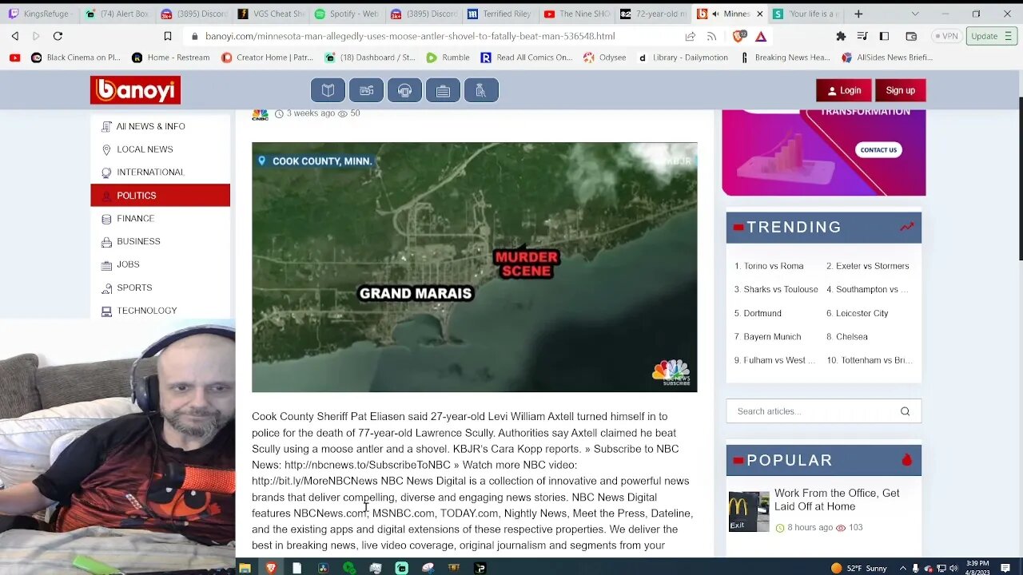Screen dimensions: 1023x575
Task: Switch to the Terrified Riley tab
Action: [x=500, y=14]
